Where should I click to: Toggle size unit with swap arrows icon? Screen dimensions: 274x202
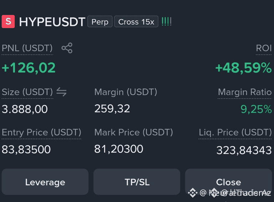[x=61, y=92]
